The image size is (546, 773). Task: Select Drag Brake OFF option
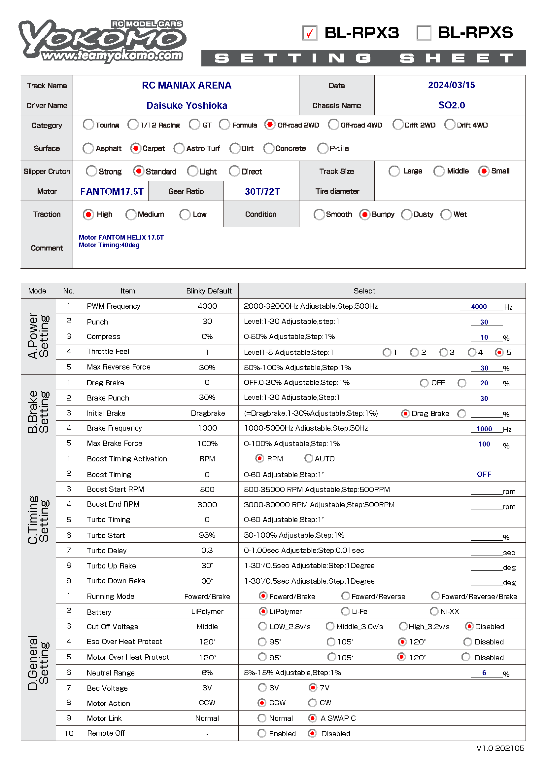coord(424,383)
